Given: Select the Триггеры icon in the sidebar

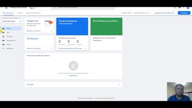Looking at the screenshot, I should [x=3, y=37].
